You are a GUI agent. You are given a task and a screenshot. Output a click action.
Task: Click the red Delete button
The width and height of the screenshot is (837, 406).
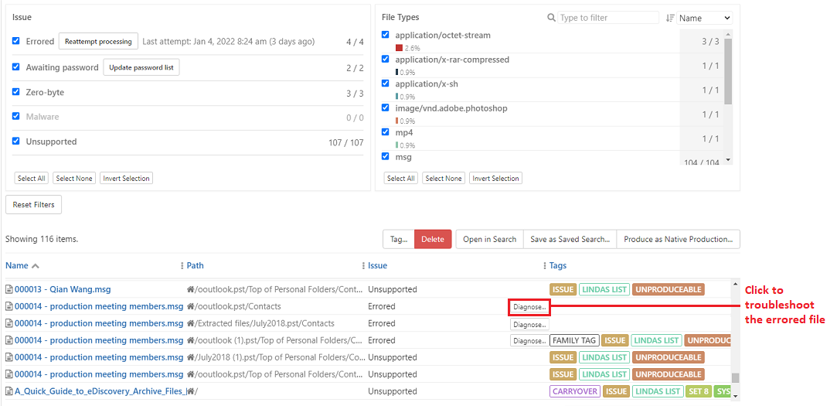(433, 239)
